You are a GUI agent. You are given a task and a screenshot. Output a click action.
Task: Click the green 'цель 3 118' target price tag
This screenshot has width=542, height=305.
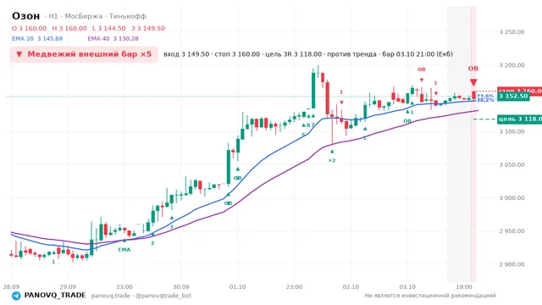tap(519, 119)
